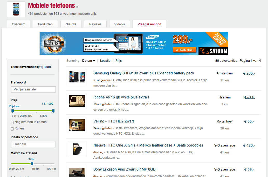Open Samsung Galaxy S II i9100 listing

144,73
